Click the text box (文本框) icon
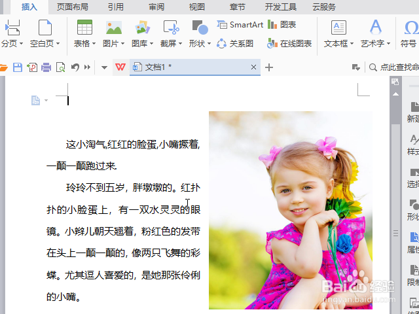 click(x=338, y=27)
